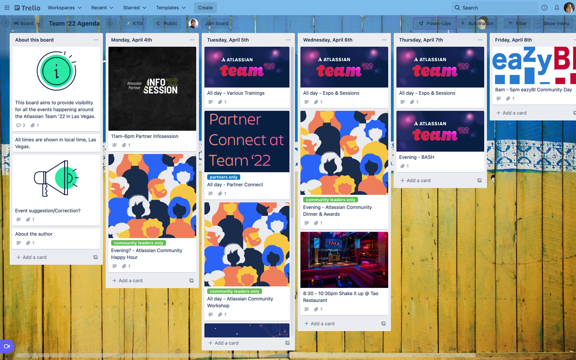Open the Event suggestion megaphone card image
The height and width of the screenshot is (360, 576).
coord(56,179)
